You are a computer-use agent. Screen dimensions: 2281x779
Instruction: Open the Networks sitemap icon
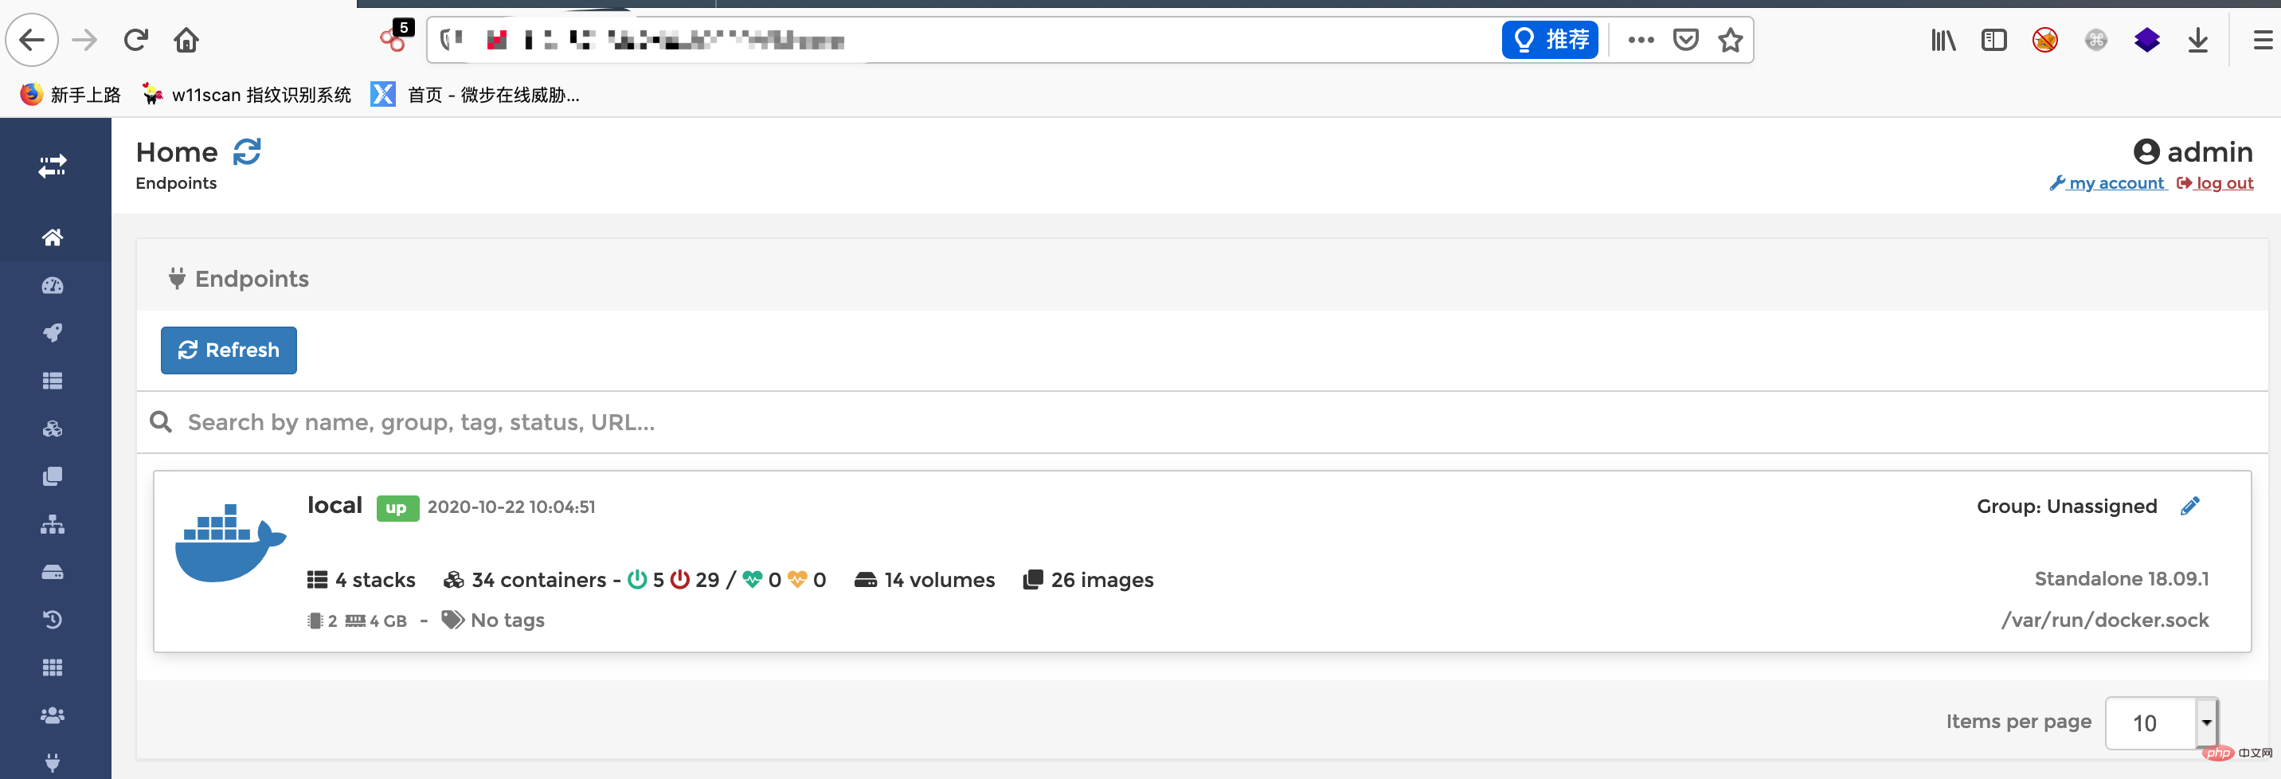(53, 524)
